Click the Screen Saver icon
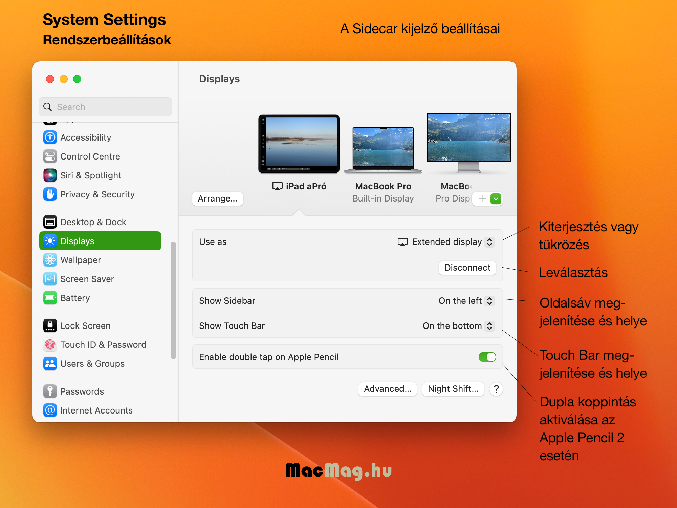This screenshot has width=677, height=508. (50, 279)
